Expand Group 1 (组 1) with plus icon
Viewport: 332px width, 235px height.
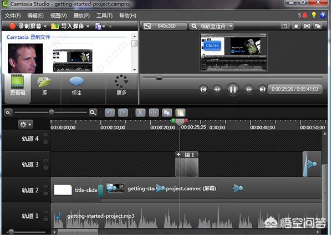(178, 155)
